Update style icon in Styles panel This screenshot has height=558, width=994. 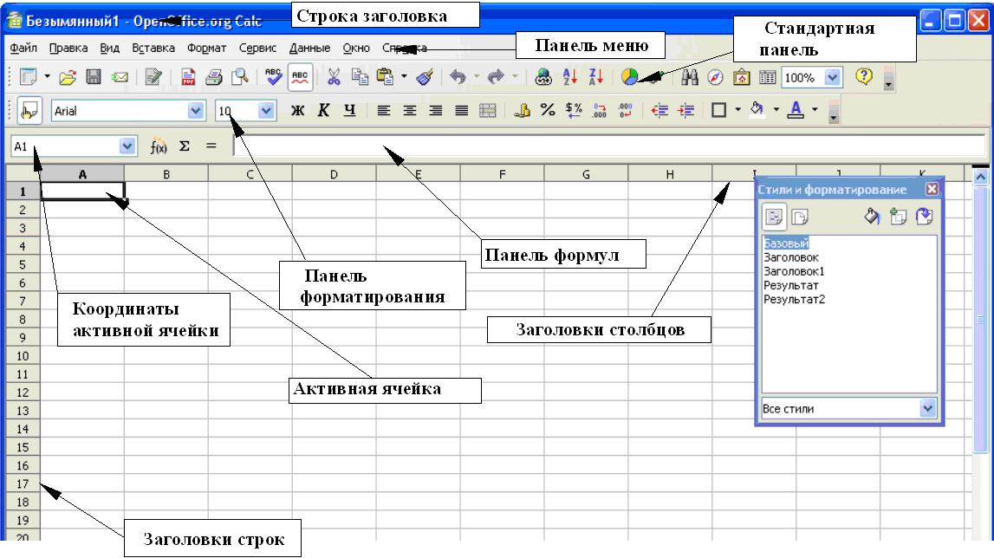925,217
